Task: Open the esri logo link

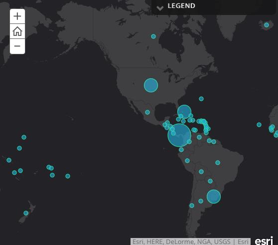Action: point(264,241)
